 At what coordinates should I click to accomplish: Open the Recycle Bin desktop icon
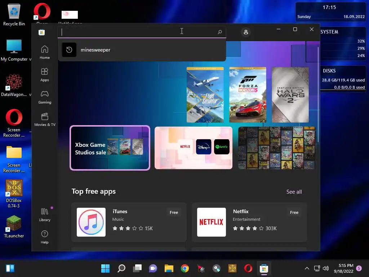[x=14, y=15]
